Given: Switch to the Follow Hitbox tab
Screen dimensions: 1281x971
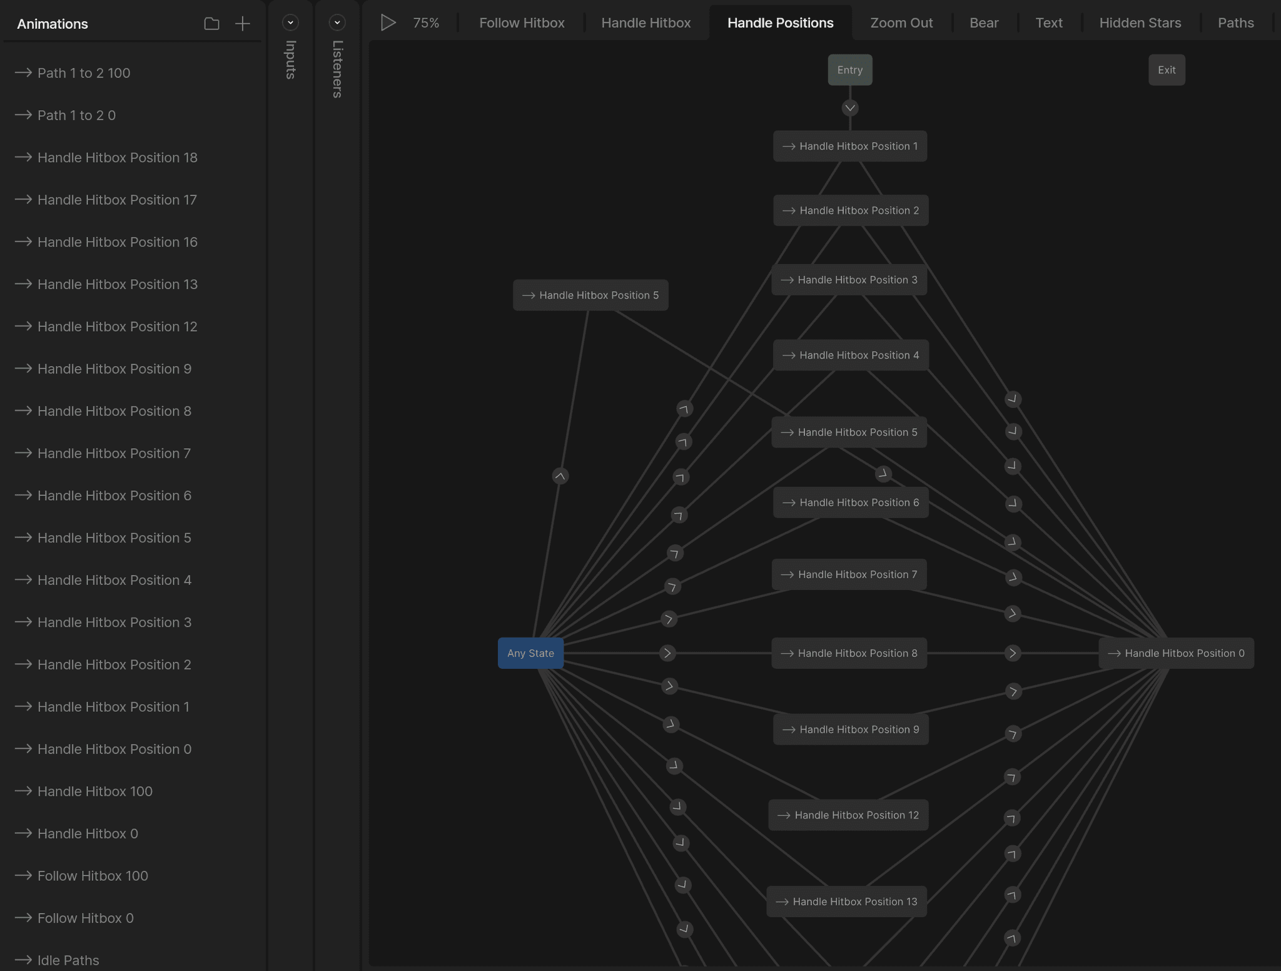Looking at the screenshot, I should [522, 23].
